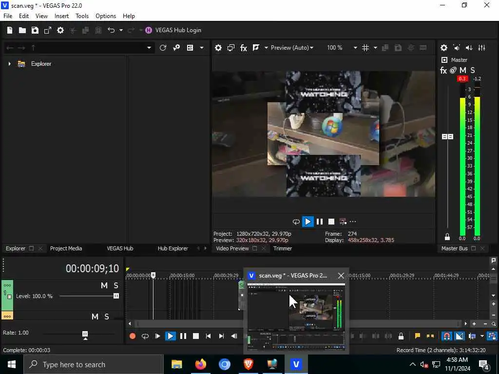The image size is (499, 374).
Task: Switch to the Trimmer tab
Action: pyautogui.click(x=282, y=248)
